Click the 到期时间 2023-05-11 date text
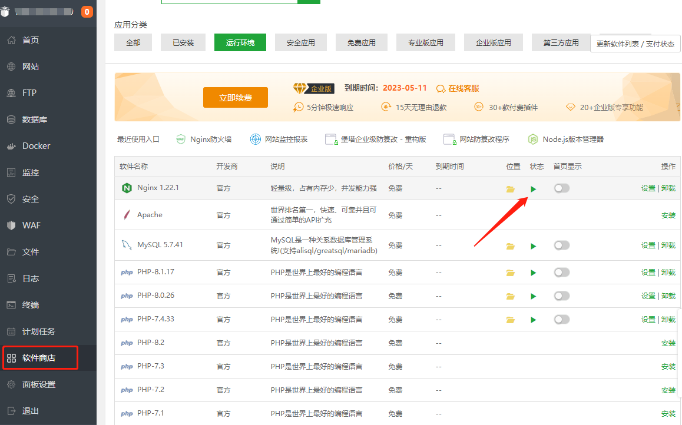 pos(405,88)
